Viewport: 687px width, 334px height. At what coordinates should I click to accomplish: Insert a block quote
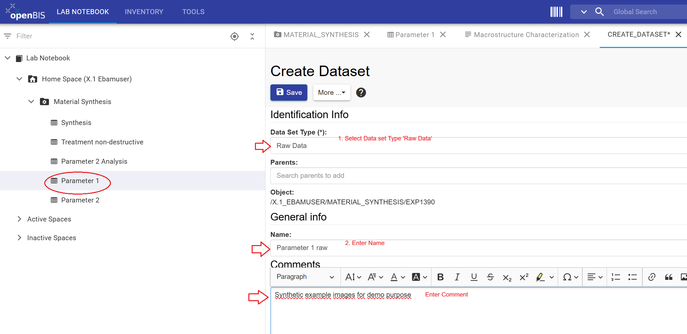(x=669, y=277)
